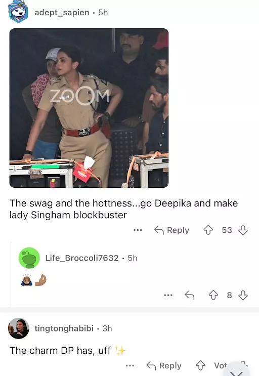The height and width of the screenshot is (376, 259).
Task: Open tingtonghabibi username link
Action: point(64,328)
